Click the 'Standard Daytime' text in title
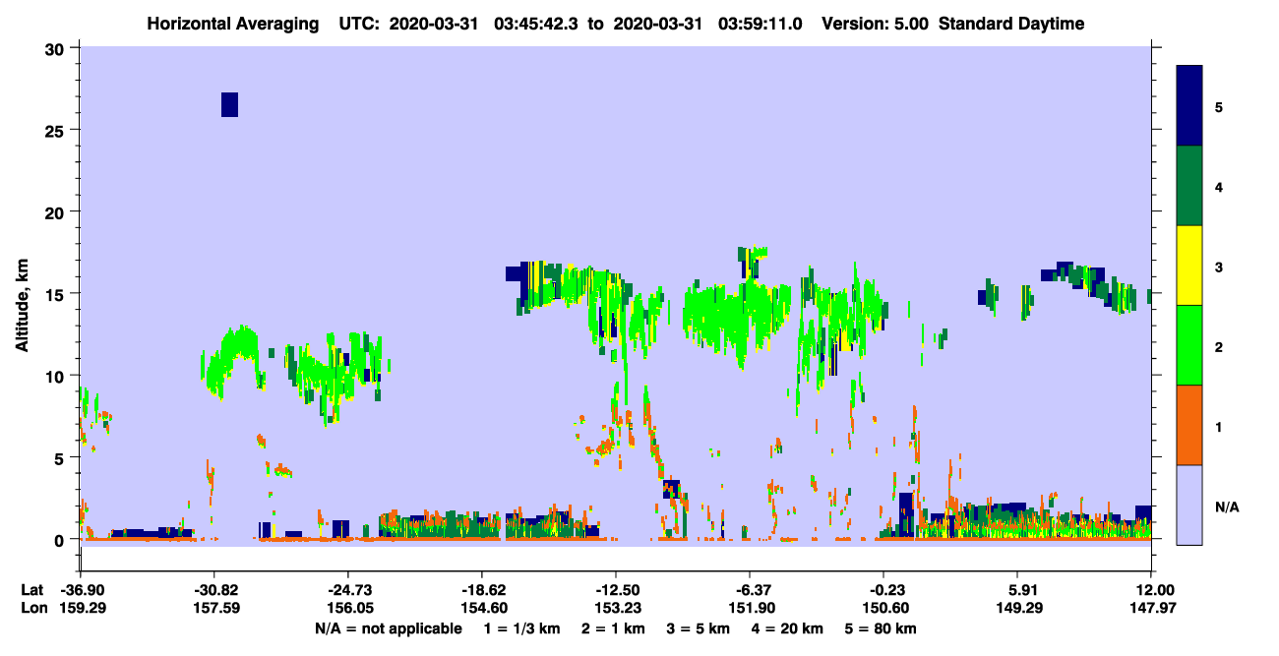Screen dimensions: 1279x656 point(1011,24)
